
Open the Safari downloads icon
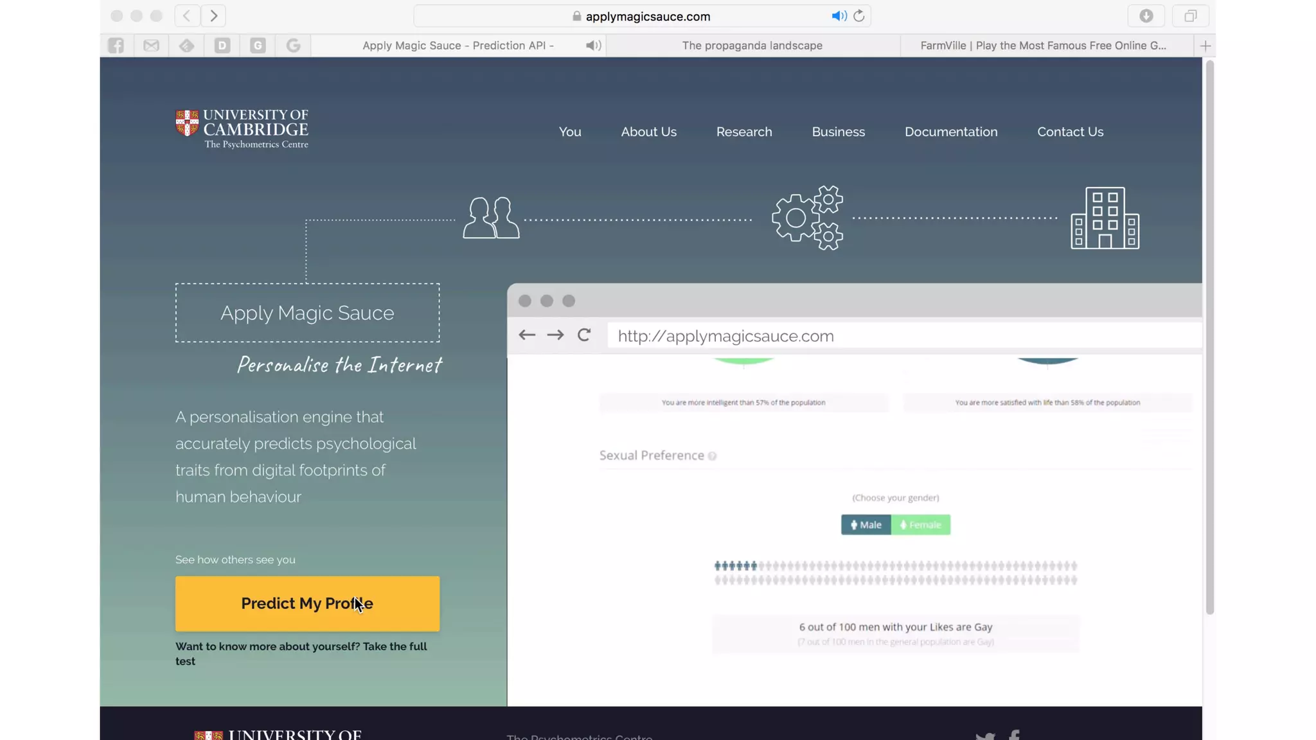(1146, 16)
